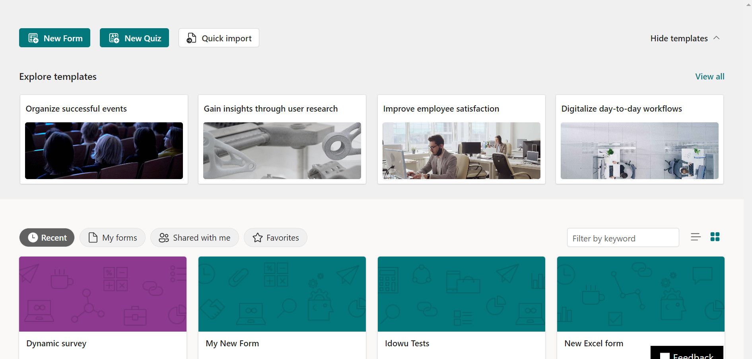752x359 pixels.
Task: Open the Dynamic survey form
Action: coord(102,294)
